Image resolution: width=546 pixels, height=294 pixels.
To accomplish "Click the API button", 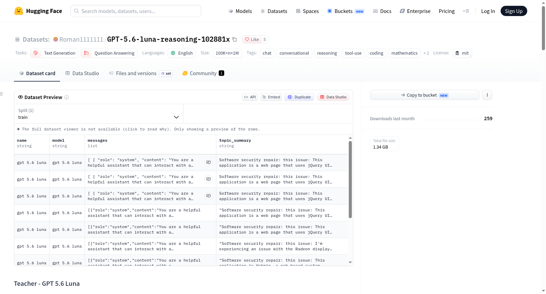I will pyautogui.click(x=250, y=97).
